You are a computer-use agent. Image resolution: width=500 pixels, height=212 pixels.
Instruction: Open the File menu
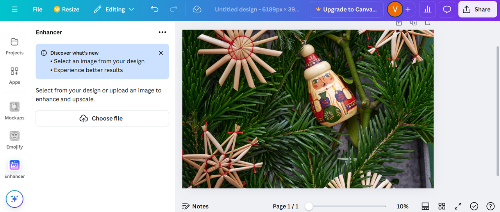pos(37,9)
